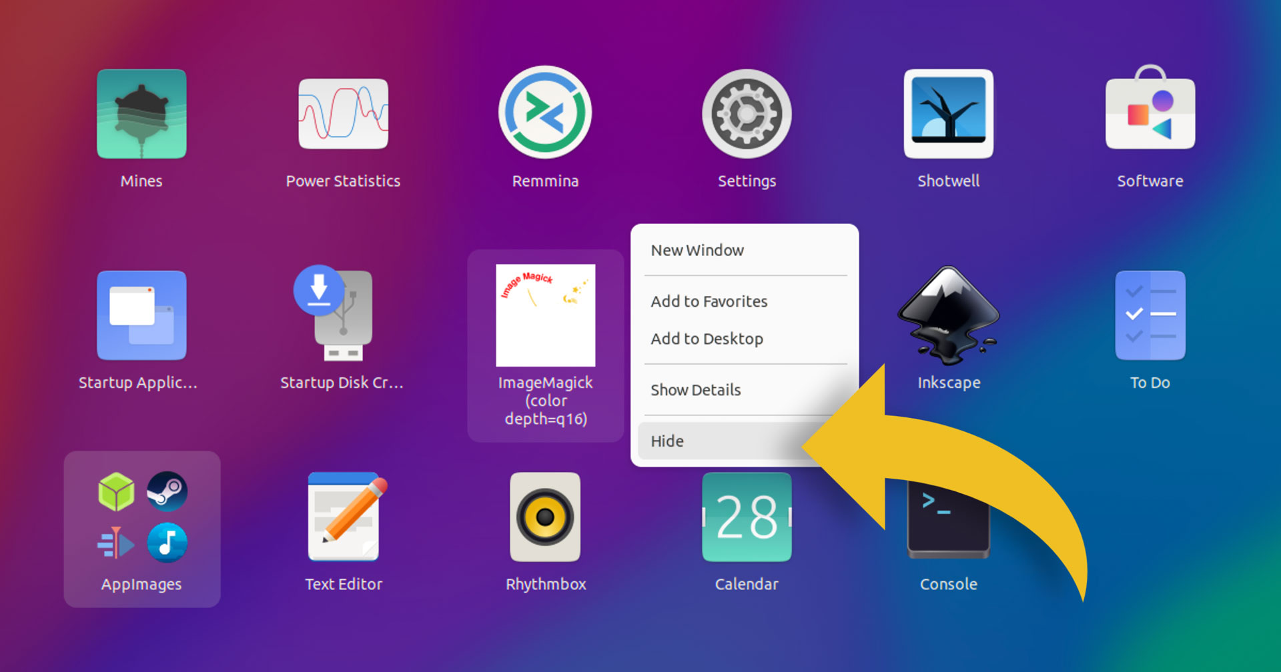Select New Window from context menu
This screenshot has width=1281, height=672.
(745, 251)
